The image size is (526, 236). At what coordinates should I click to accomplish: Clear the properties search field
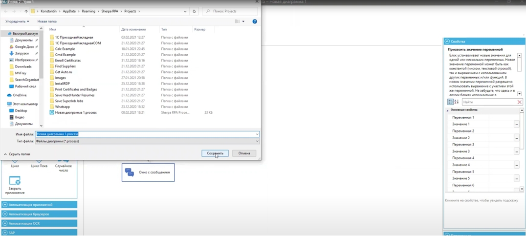(519, 102)
